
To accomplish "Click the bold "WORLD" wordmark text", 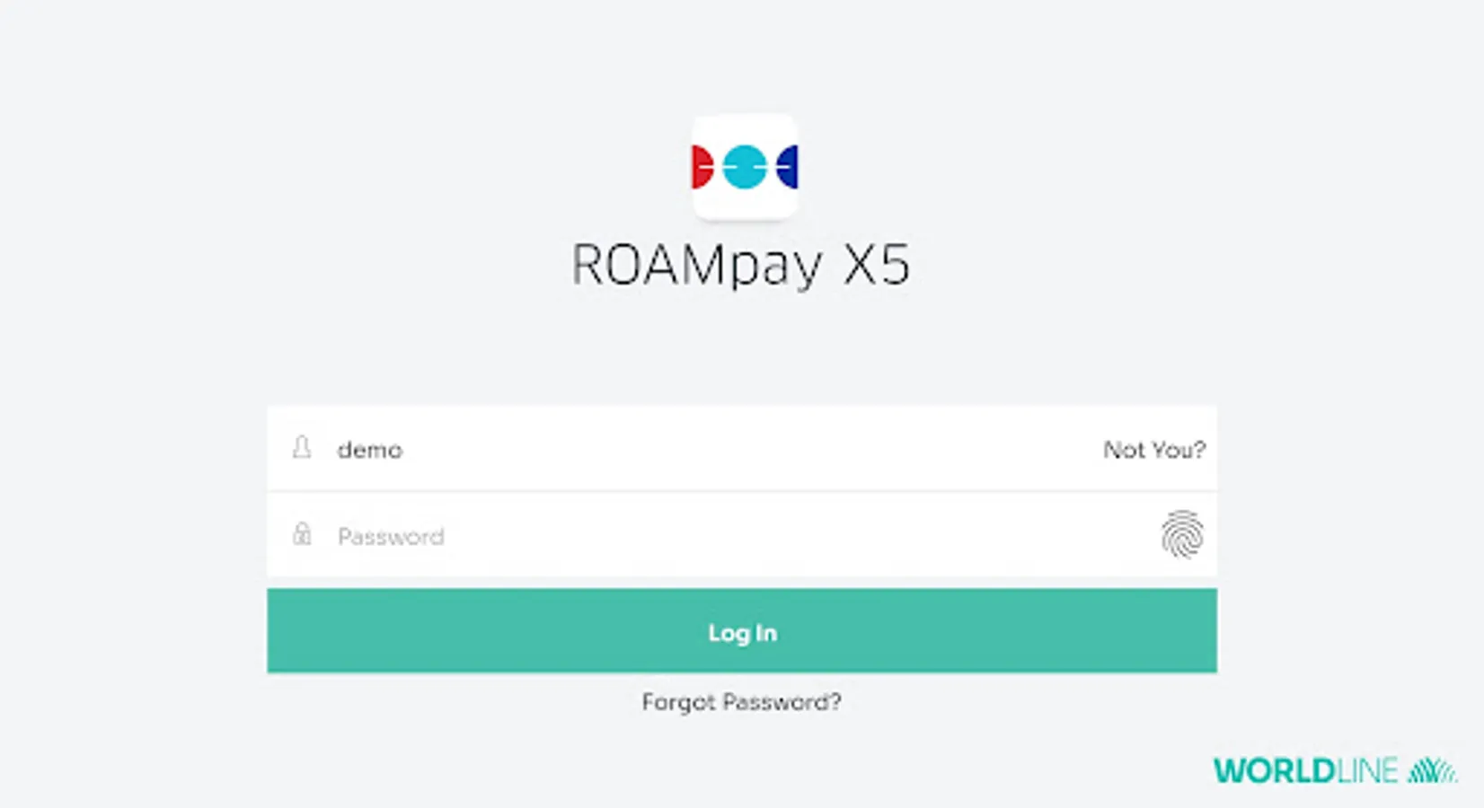I will [1274, 771].
